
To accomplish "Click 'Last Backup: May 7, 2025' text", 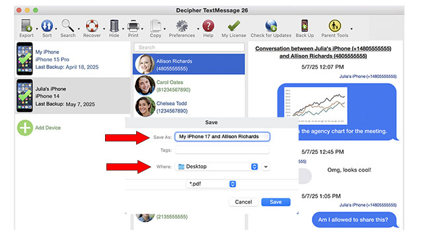I will tap(65, 104).
